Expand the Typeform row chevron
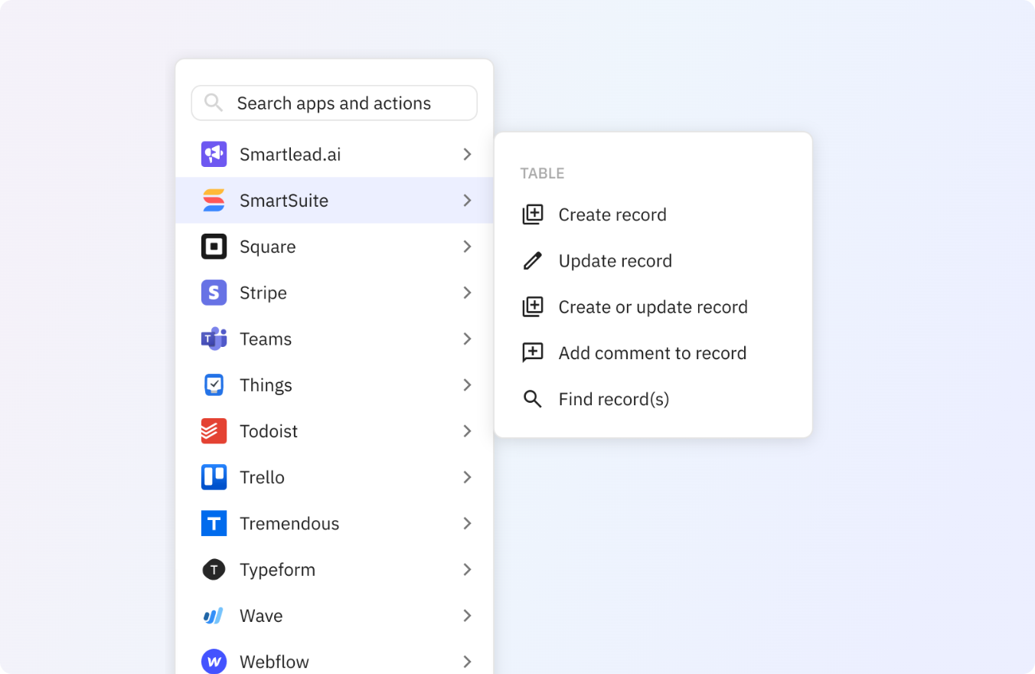Viewport: 1035px width, 674px height. click(x=467, y=569)
